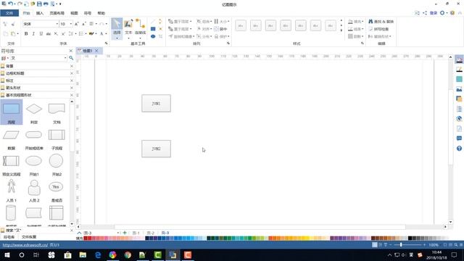The height and width of the screenshot is (261, 464).
Task: Switch to the 帮助 ribbon tab
Action: point(101,13)
